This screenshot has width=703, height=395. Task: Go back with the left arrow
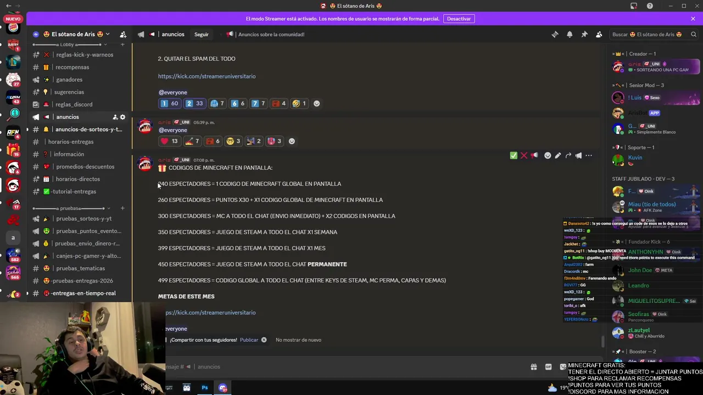(x=8, y=5)
